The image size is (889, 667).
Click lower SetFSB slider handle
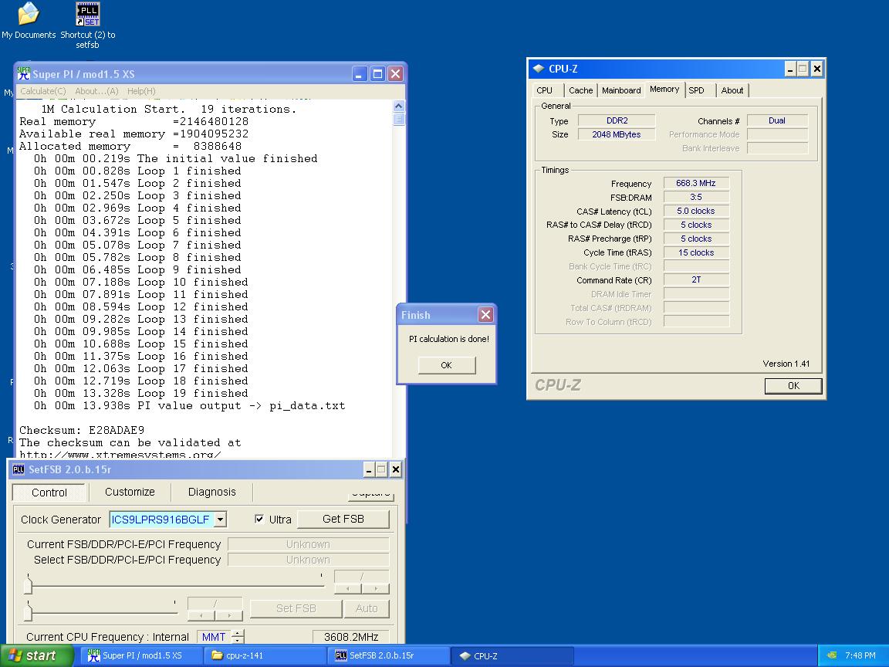[29, 611]
